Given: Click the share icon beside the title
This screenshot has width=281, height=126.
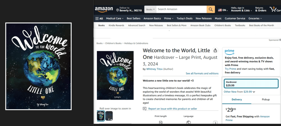Looking at the screenshot, I should pos(215,51).
